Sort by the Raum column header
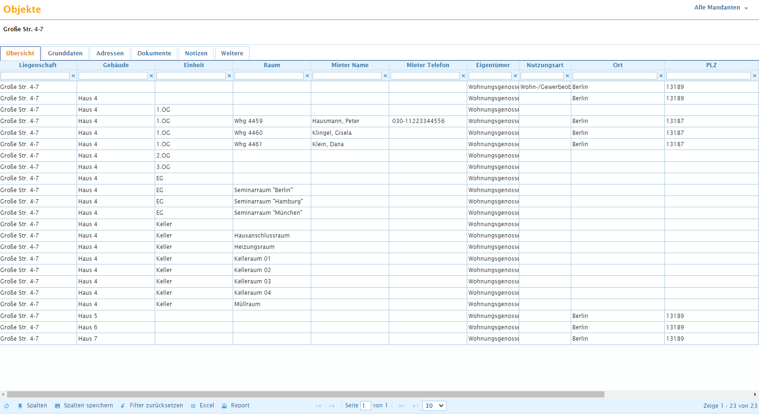This screenshot has width=759, height=414. 272,65
